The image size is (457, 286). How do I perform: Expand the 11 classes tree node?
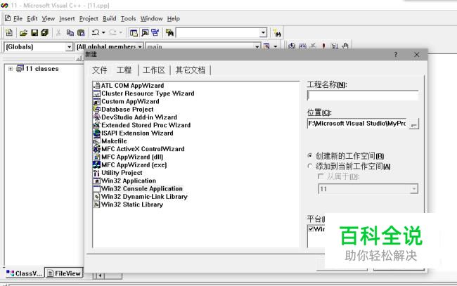11,69
